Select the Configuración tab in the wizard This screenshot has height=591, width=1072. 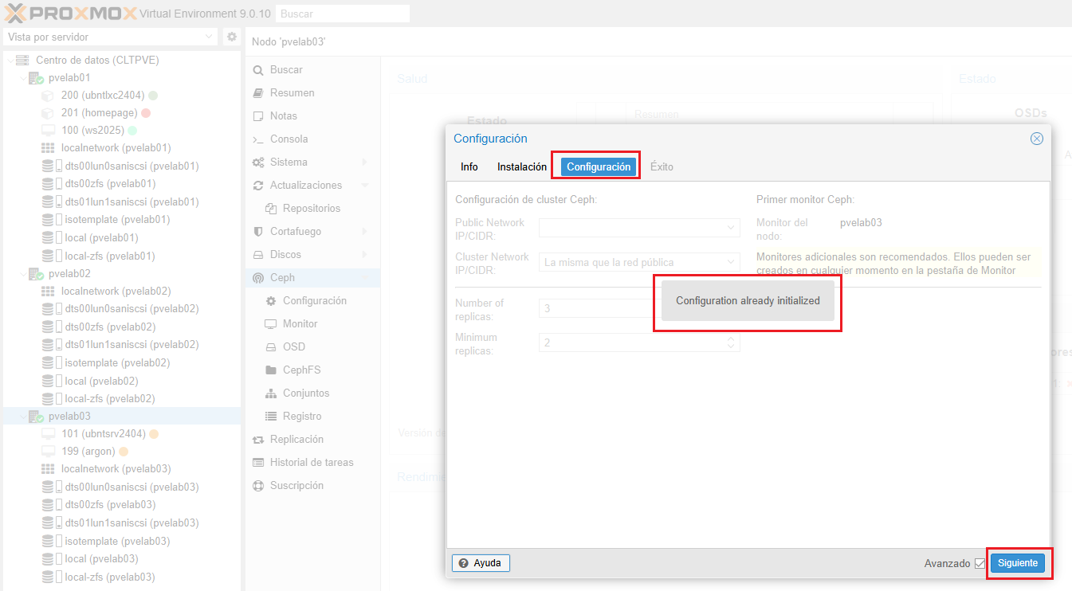(x=599, y=166)
